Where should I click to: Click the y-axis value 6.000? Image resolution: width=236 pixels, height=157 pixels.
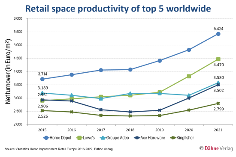click(18, 18)
